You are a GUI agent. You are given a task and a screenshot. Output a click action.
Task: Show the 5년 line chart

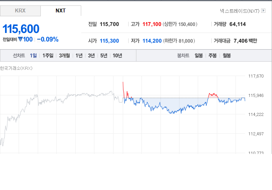click(104, 55)
